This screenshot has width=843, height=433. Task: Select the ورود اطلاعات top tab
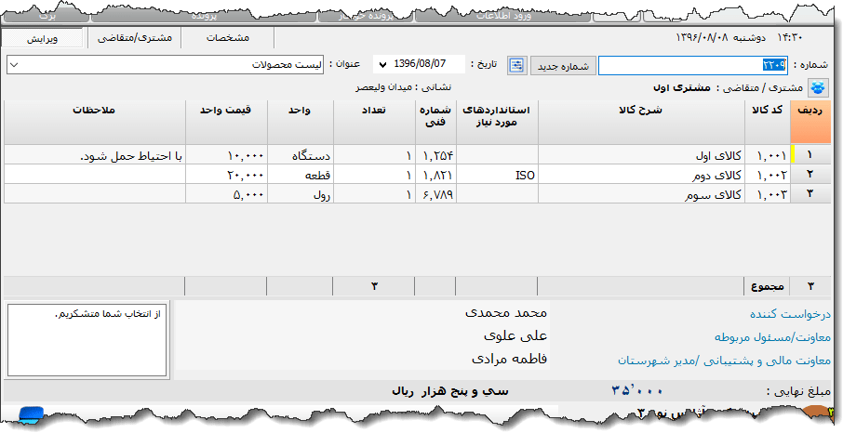tap(503, 16)
